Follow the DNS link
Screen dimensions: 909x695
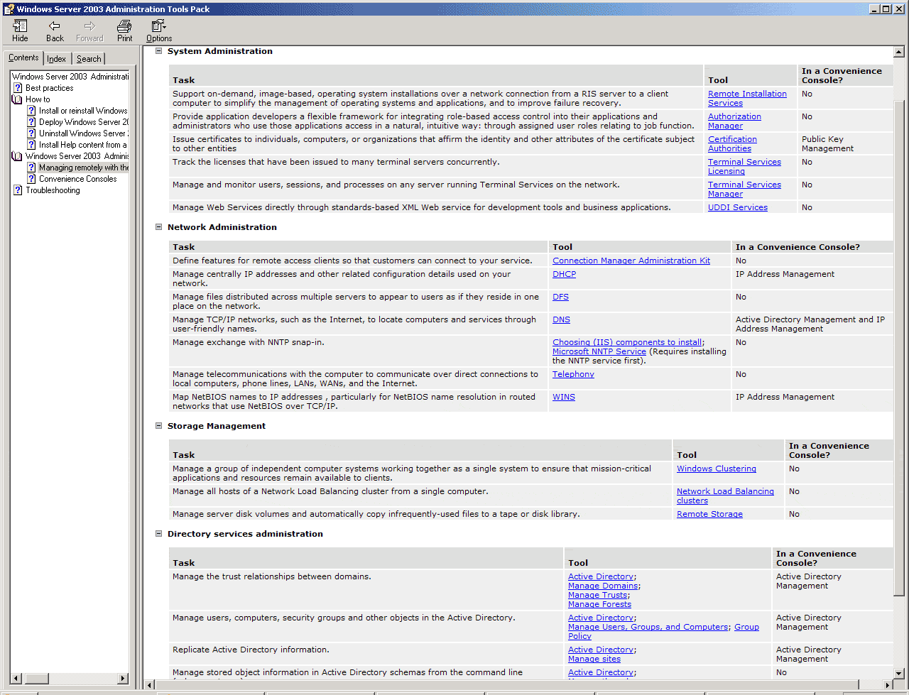(x=562, y=319)
